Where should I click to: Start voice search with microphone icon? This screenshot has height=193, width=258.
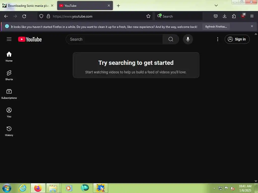(188, 39)
